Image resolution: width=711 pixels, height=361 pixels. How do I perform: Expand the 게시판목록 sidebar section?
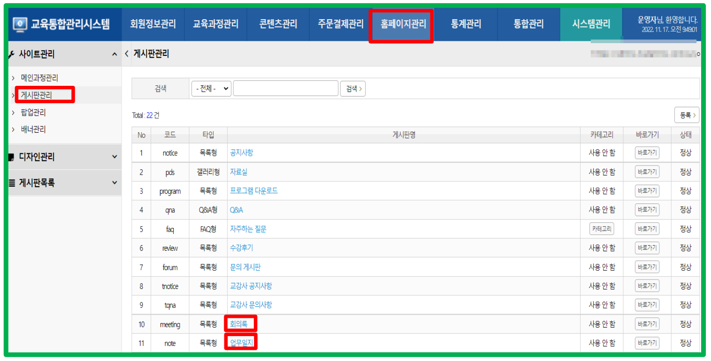coord(115,183)
